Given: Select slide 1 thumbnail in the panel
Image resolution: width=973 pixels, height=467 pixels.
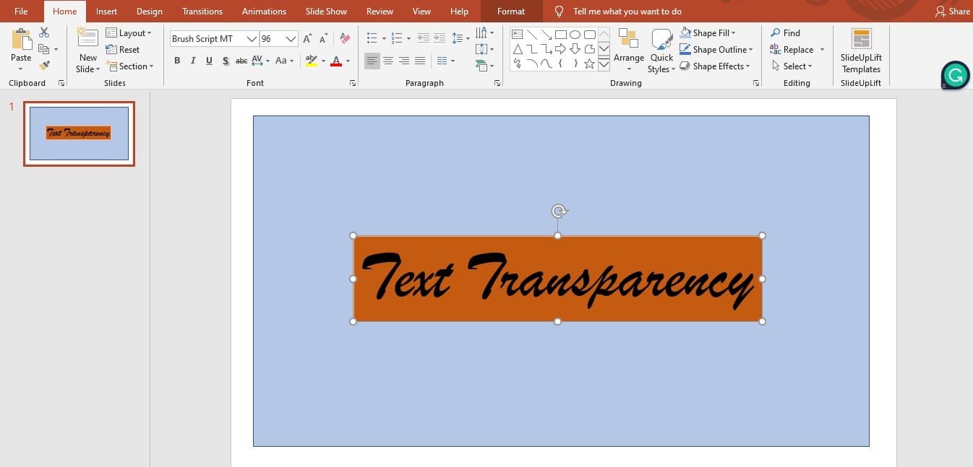Looking at the screenshot, I should coord(79,134).
